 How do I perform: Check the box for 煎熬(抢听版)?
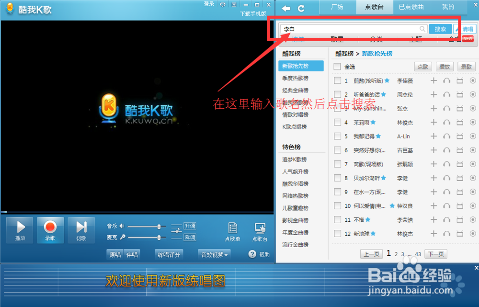(337, 80)
